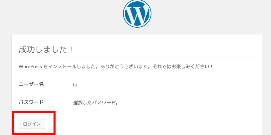Click the italic 選択したパスワード。 text
Screen dimensions: 271x135
click(x=96, y=102)
